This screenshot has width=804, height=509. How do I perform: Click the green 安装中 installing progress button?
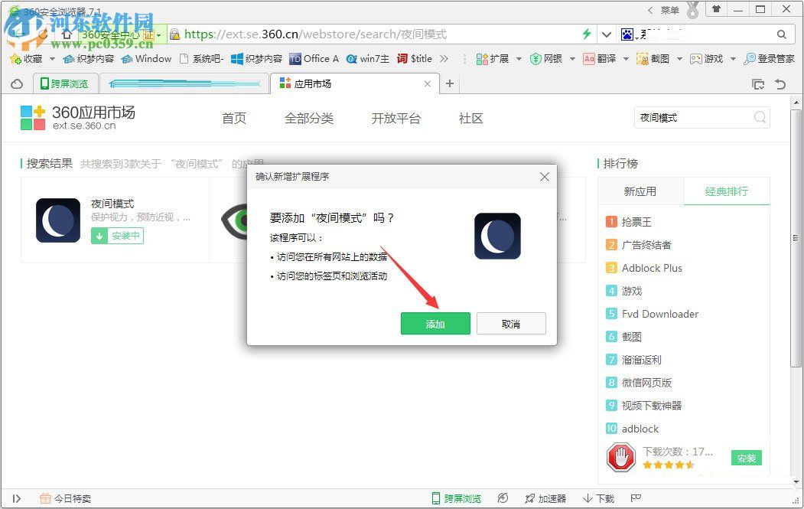tap(117, 236)
